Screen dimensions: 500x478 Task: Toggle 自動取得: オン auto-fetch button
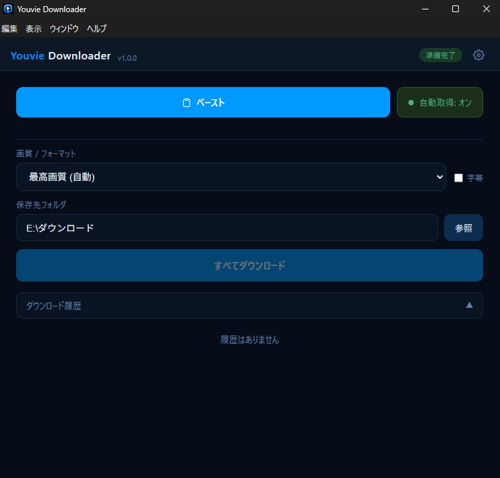pyautogui.click(x=440, y=102)
